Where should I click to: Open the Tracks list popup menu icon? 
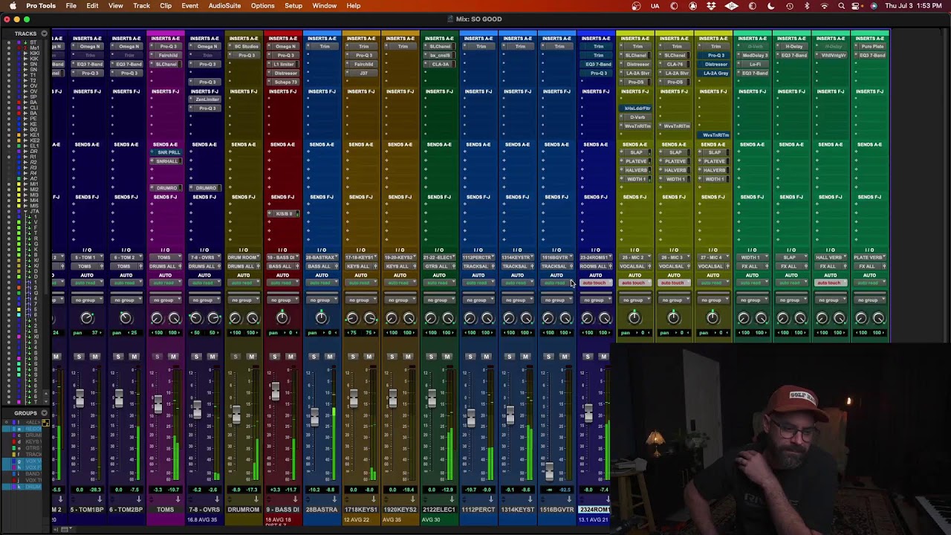click(44, 33)
